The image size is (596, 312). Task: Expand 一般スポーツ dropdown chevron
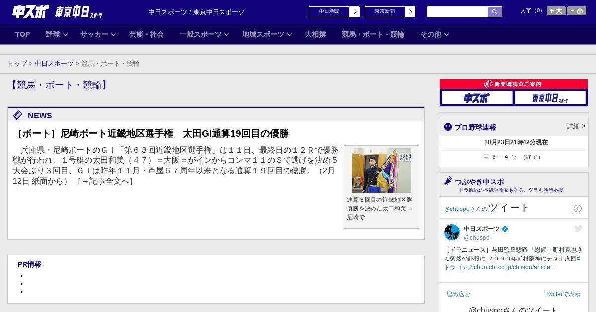227,35
